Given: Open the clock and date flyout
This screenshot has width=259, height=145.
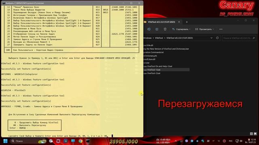Looking at the screenshot, I should (251, 141).
